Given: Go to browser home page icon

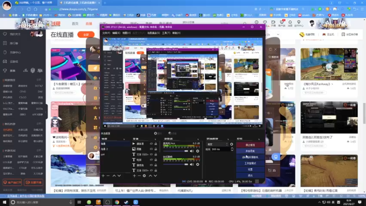Looking at the screenshot, I should 36,9.
